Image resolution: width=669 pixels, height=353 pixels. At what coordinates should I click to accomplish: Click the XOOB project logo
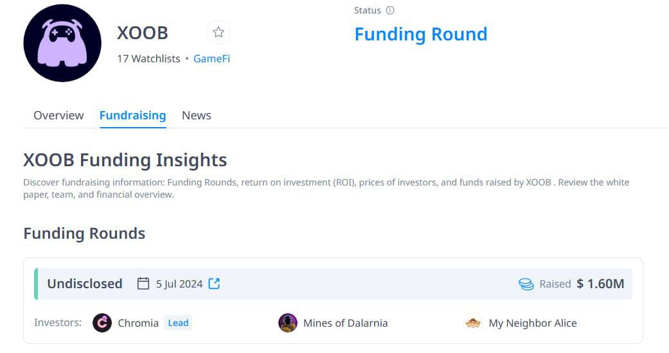(62, 43)
